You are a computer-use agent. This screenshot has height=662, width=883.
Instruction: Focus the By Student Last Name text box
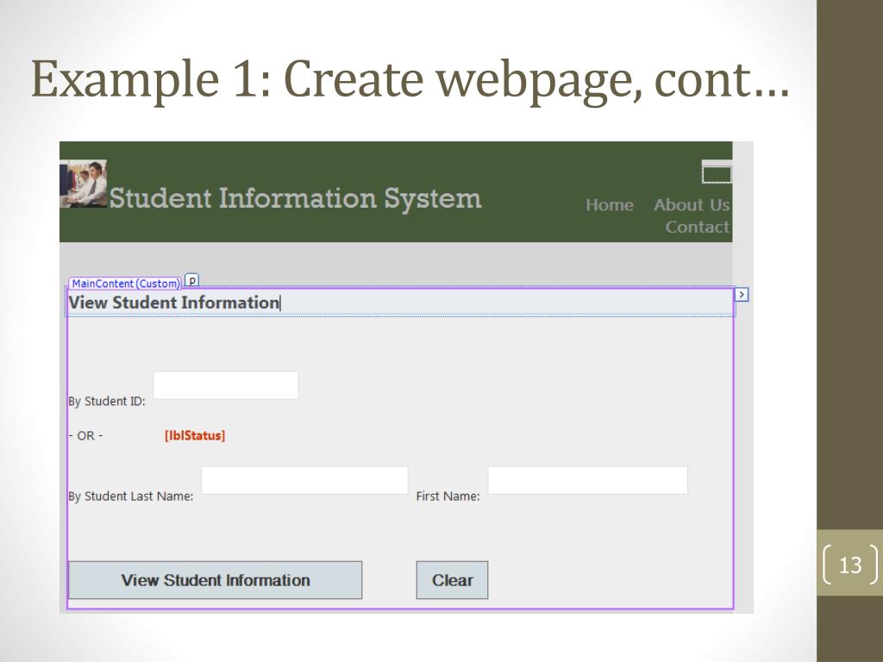(304, 480)
